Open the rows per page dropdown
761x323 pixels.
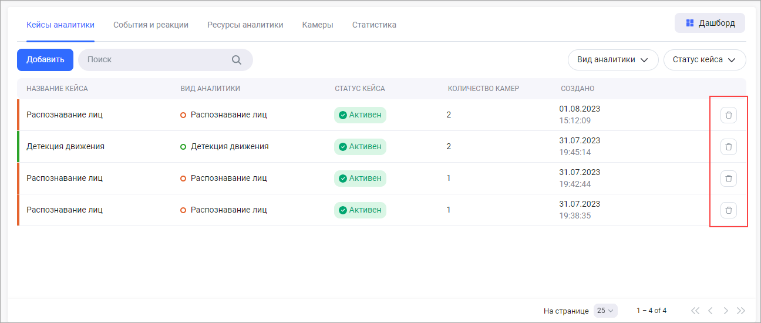coord(605,311)
